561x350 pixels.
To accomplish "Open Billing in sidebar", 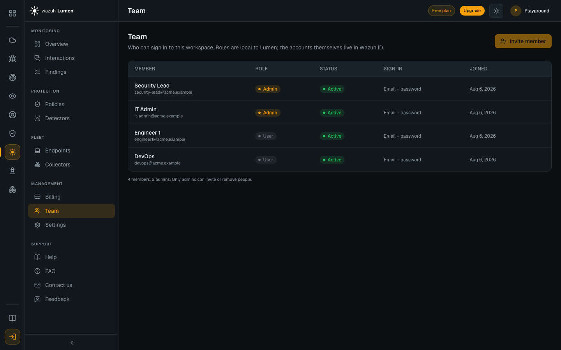I will (x=72, y=197).
